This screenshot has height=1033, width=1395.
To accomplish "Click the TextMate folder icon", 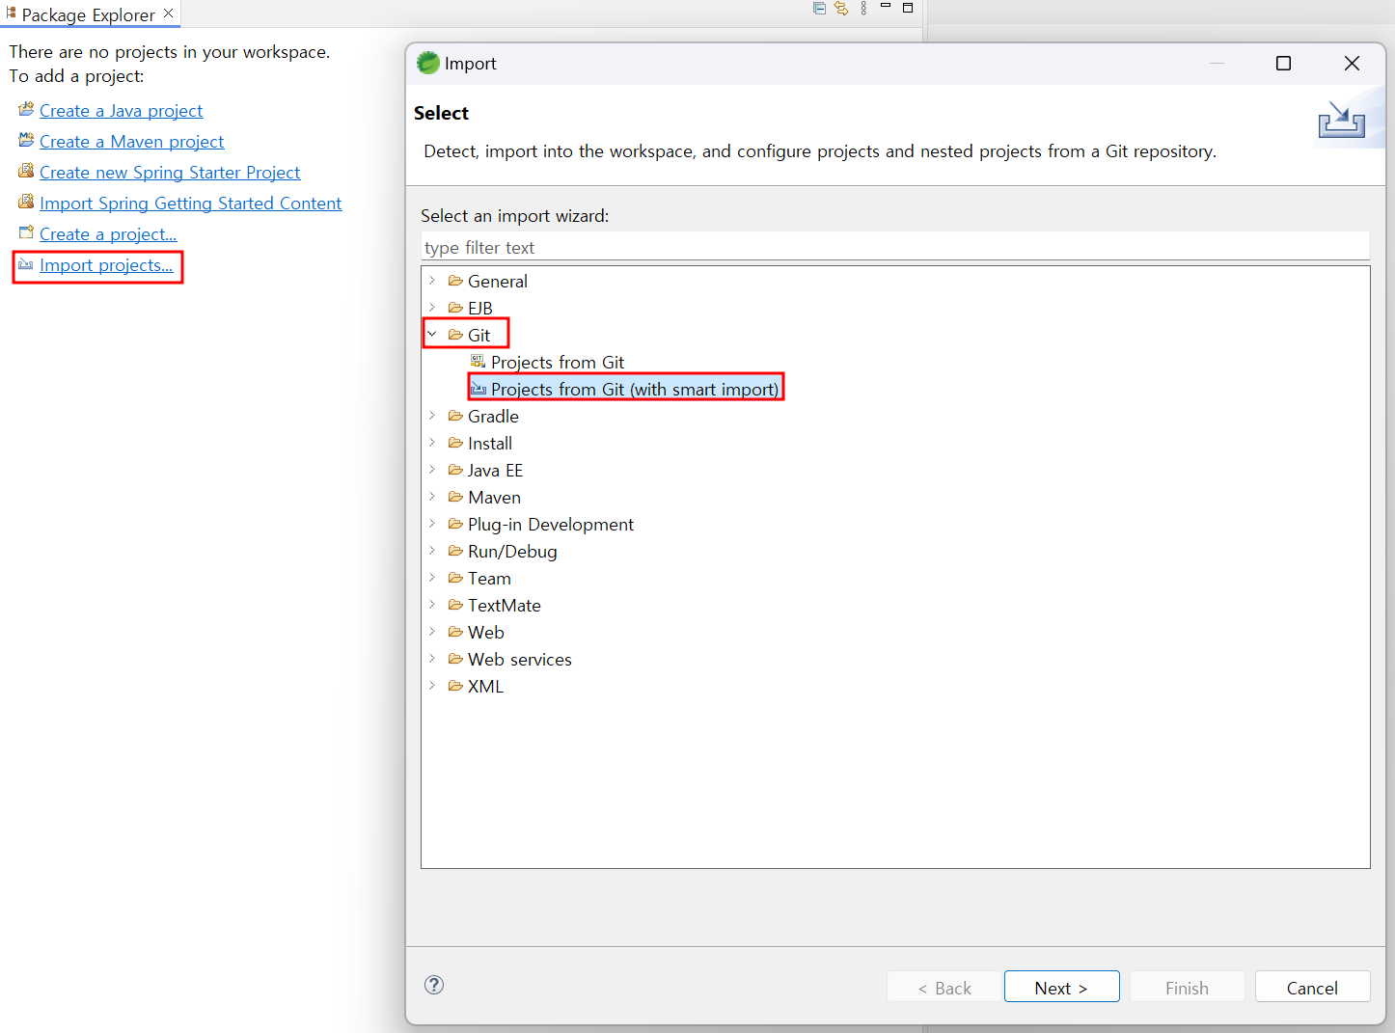I will point(455,605).
